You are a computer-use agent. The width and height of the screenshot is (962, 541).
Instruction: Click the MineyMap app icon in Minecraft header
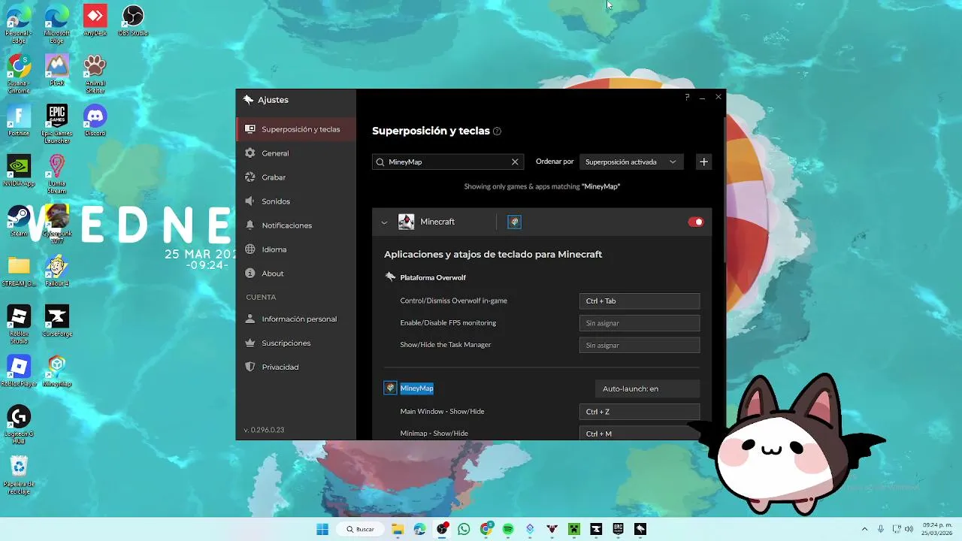pos(514,222)
